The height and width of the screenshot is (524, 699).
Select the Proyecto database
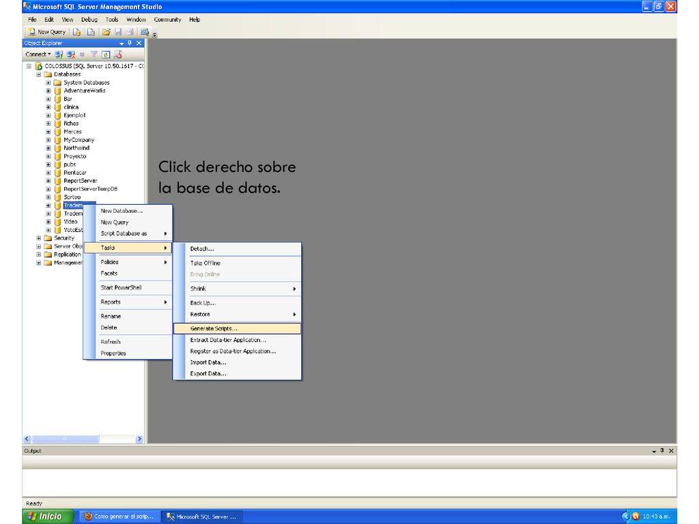pyautogui.click(x=75, y=156)
